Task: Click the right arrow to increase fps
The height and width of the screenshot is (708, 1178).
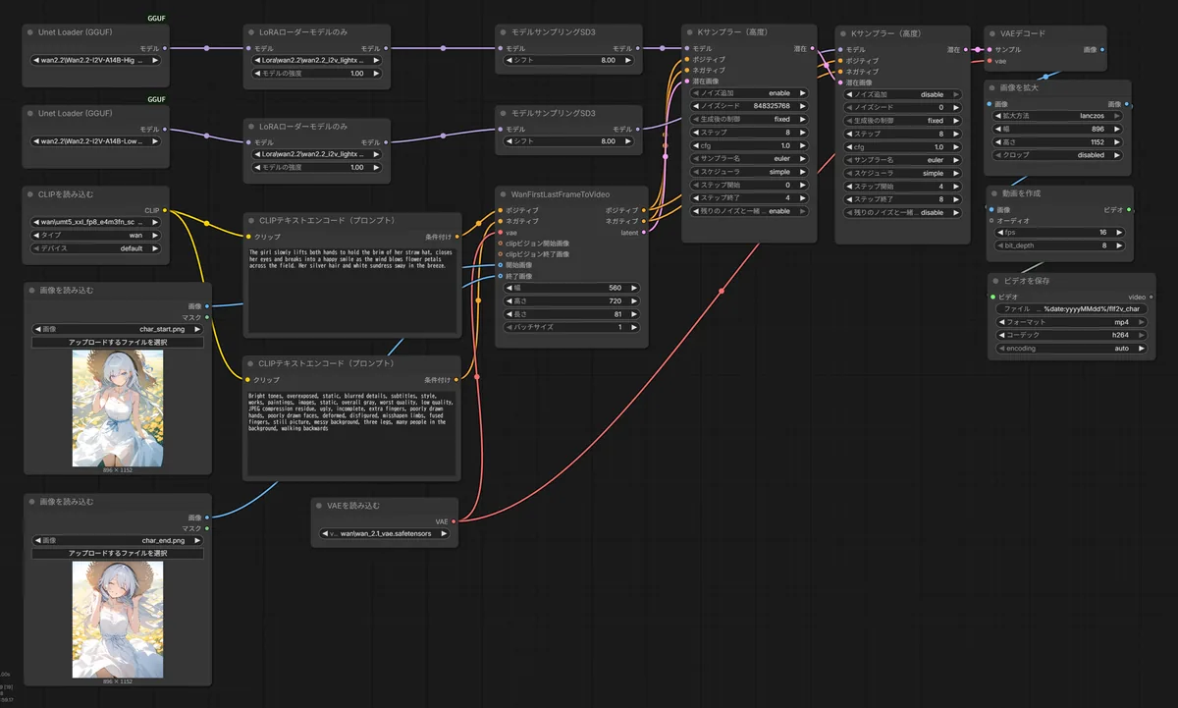Action: 1121,234
